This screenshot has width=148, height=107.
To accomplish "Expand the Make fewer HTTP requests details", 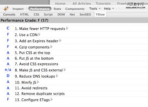I will [67, 28].
